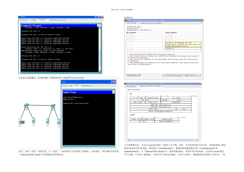Select the Desktop tab in the PC0 window pinging 192.168.1.5 with no replies
244x172 pixels.
(x=77, y=85)
